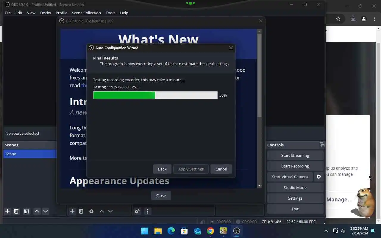Image resolution: width=381 pixels, height=238 pixels.
Task: Click OBS Studio taskbar icon
Action: 237,231
